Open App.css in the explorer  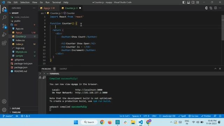[x=20, y=29]
